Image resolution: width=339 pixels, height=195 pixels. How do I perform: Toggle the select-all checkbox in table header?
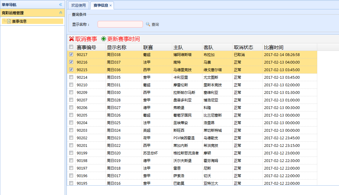[71, 47]
